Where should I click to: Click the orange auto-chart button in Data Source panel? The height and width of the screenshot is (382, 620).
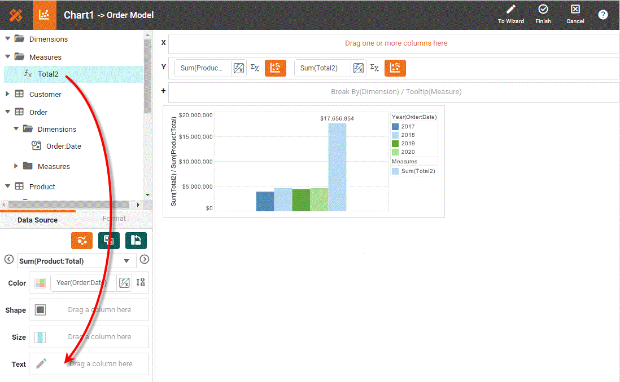[x=82, y=241]
